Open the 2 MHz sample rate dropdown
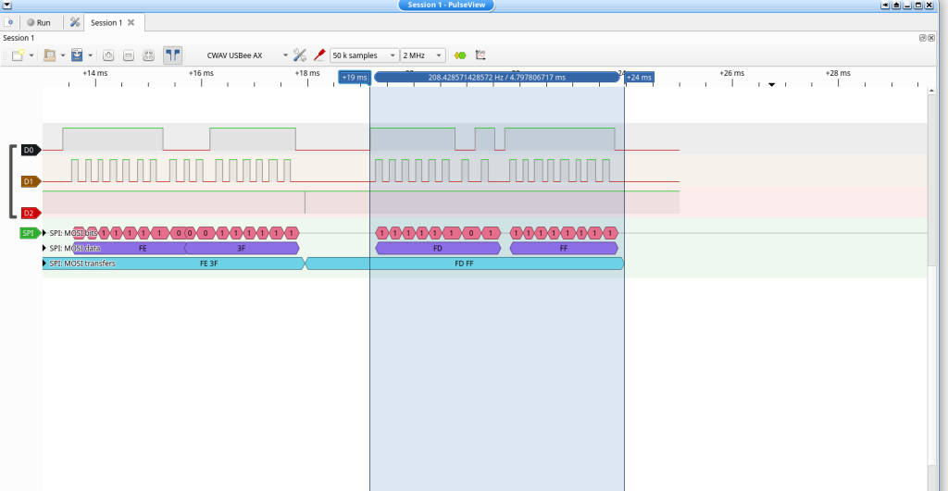Image resolution: width=948 pixels, height=491 pixels. tap(422, 55)
